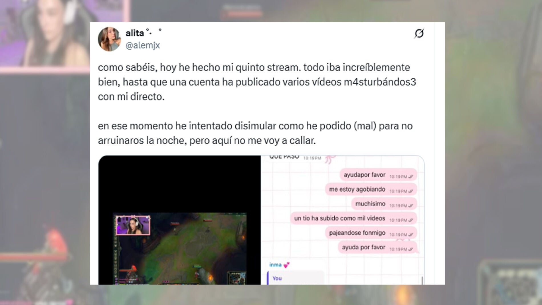Screen dimensions: 542x305
Task: Click the streamer webcam overlay inside the video
Action: [x=133, y=225]
